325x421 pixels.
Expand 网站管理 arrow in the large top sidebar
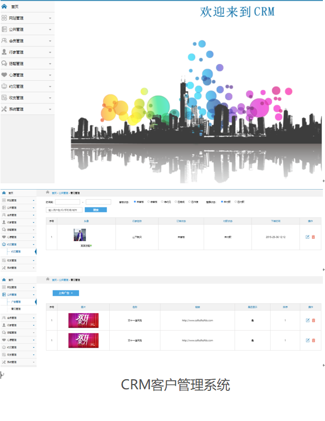pyautogui.click(x=50, y=18)
